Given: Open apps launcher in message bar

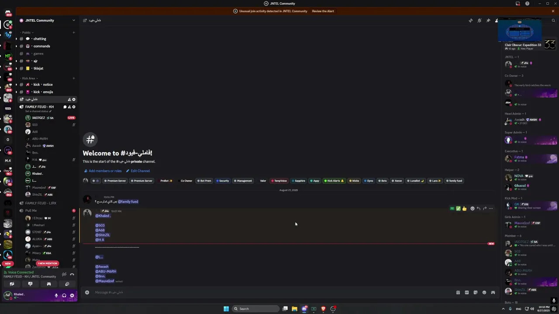Looking at the screenshot, I should click(x=493, y=293).
